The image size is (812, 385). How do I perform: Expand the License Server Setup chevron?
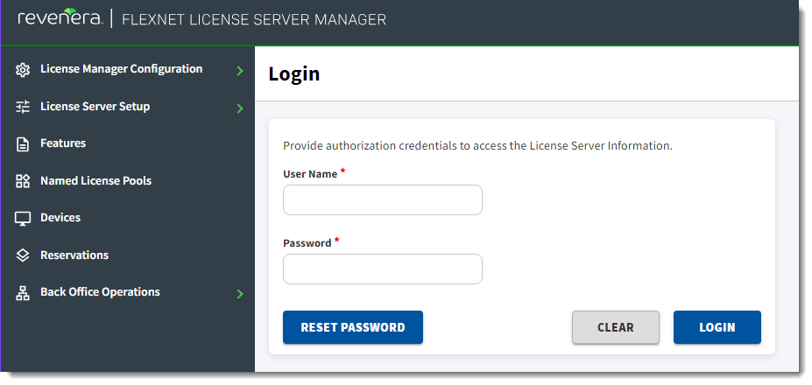240,108
